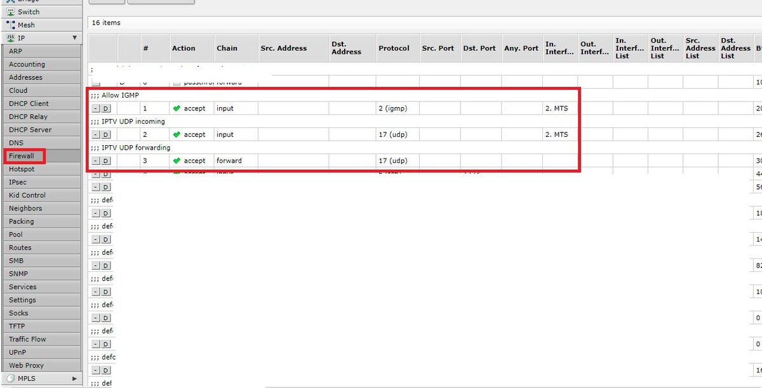Sort by the Action column header
The width and height of the screenshot is (762, 388).
(190, 48)
